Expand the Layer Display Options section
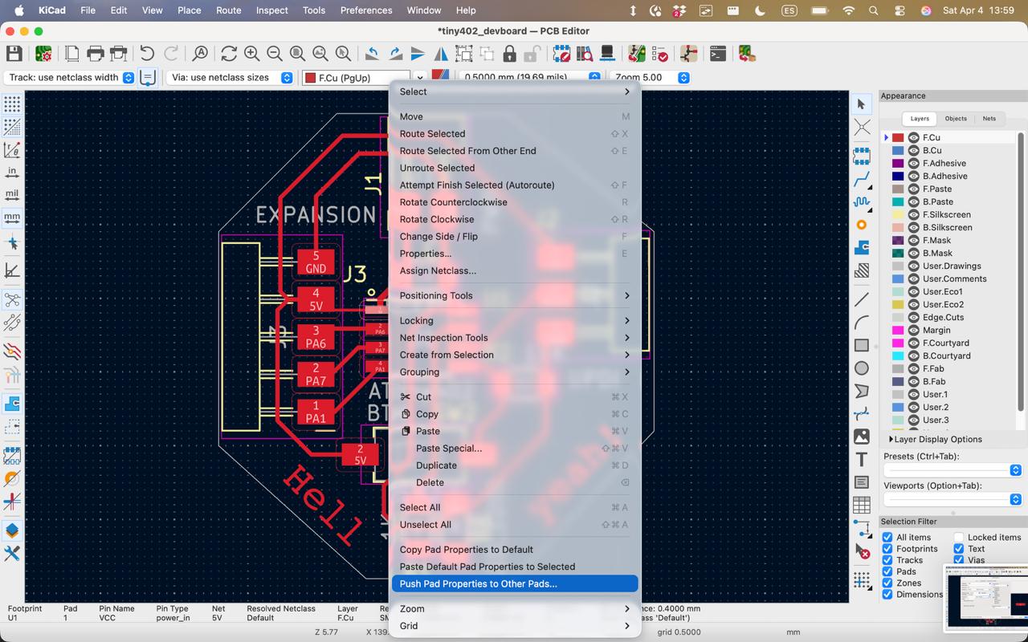 (932, 439)
